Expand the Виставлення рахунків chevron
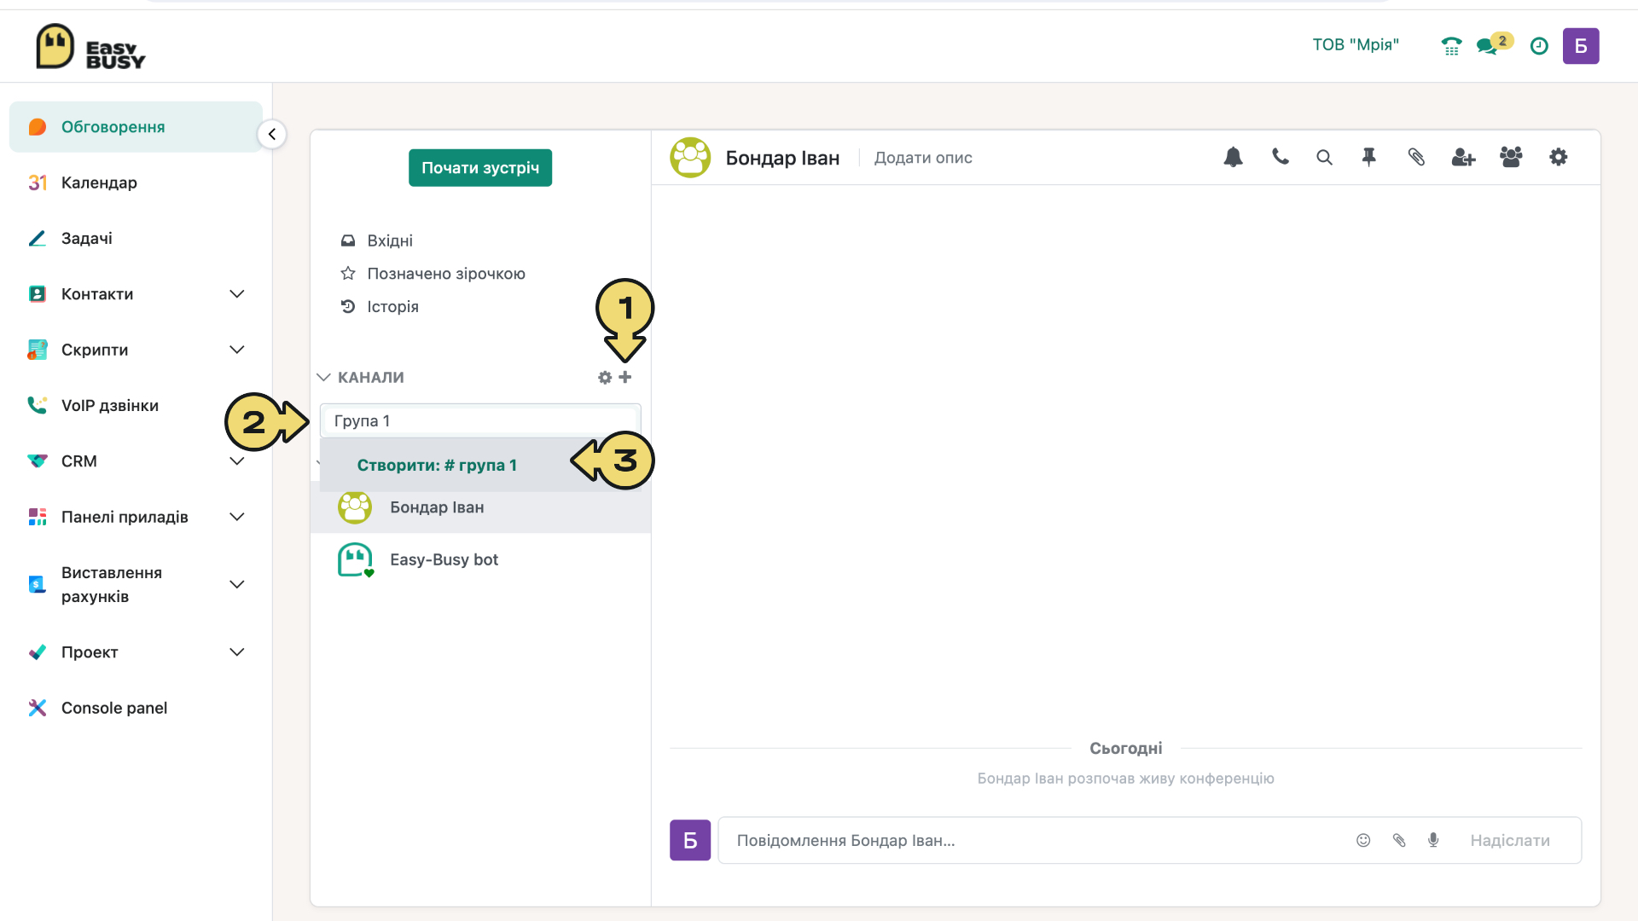Image resolution: width=1638 pixels, height=921 pixels. click(x=237, y=584)
